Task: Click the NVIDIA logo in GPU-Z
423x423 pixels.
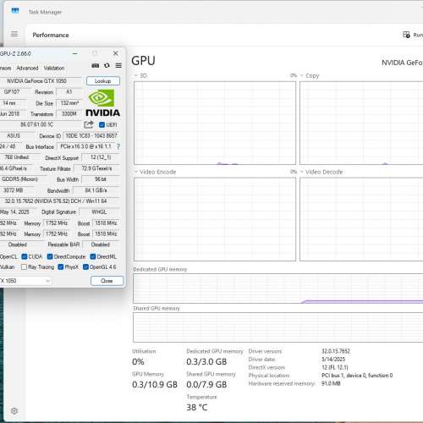Action: click(x=102, y=103)
